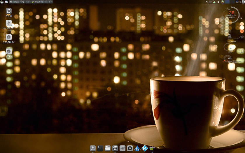This screenshot has height=153, width=245.
Task: Open the network connection tray icon
Action: [x=218, y=2]
